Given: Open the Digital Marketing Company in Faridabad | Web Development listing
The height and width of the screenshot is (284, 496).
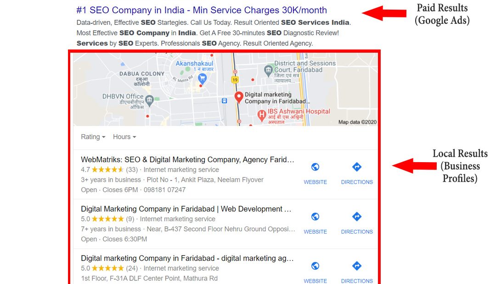Looking at the screenshot, I should click(x=186, y=209).
